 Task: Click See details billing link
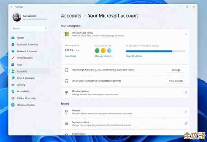70,56
